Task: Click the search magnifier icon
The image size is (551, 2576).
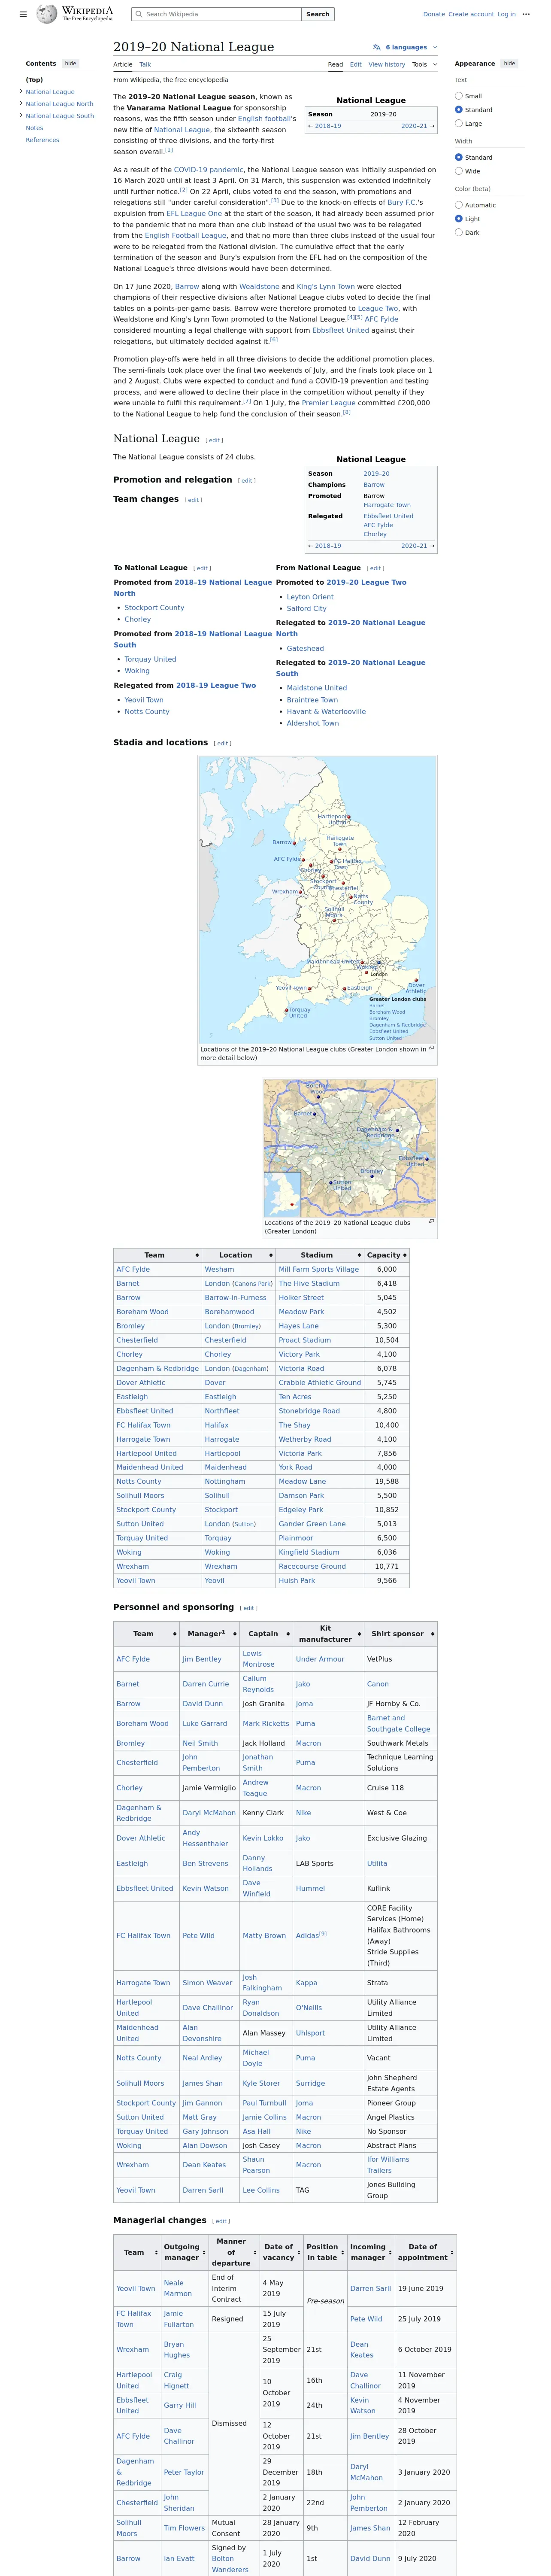Action: coord(138,14)
